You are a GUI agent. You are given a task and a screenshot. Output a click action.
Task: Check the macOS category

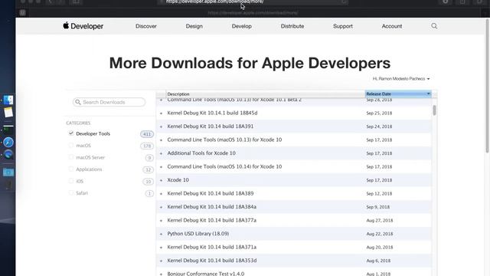click(71, 145)
